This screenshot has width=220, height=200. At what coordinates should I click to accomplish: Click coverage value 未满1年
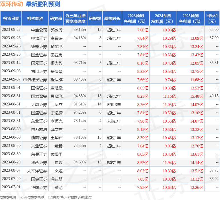(114, 121)
